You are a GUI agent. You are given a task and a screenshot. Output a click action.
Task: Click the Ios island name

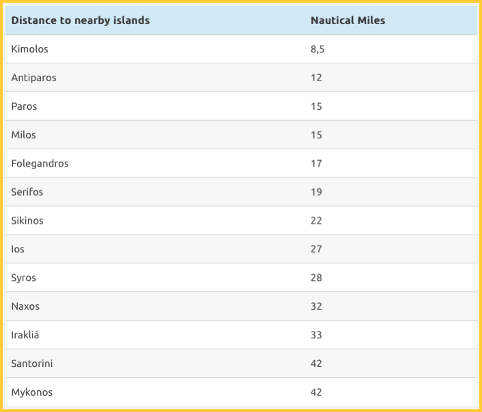click(18, 250)
